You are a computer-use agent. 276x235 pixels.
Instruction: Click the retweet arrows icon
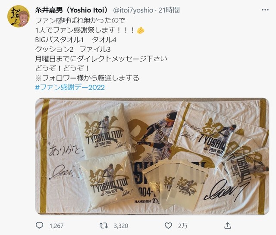point(103,226)
